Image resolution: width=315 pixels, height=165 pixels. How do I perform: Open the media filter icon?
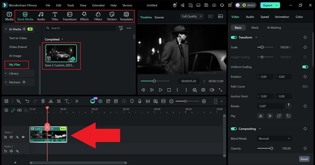tap(121, 28)
